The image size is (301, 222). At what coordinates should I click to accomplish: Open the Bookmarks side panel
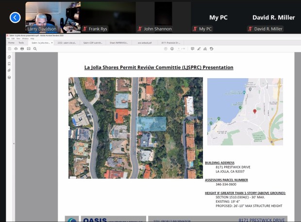tap(9, 64)
